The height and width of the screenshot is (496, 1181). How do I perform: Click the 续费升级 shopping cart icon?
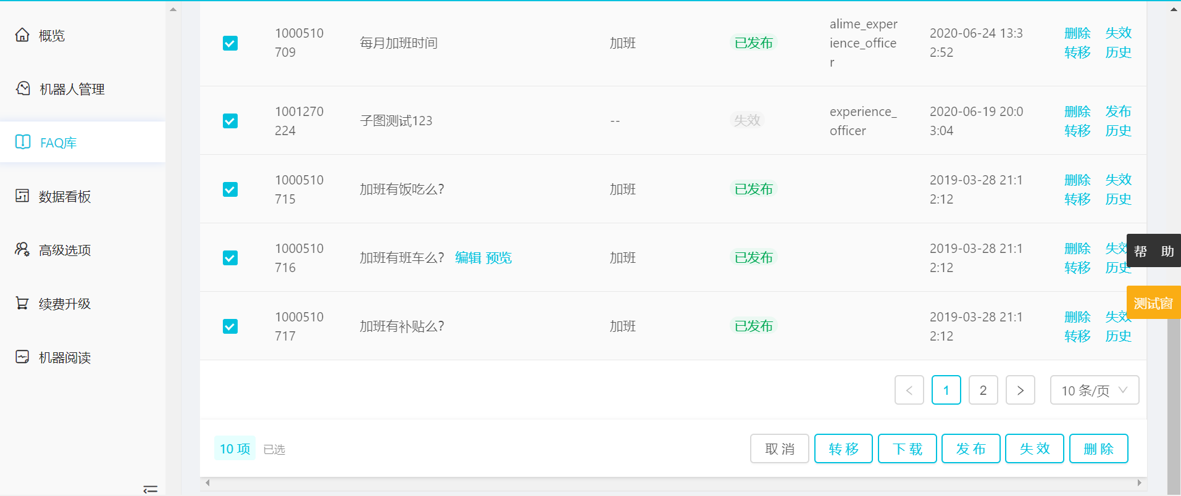[22, 304]
